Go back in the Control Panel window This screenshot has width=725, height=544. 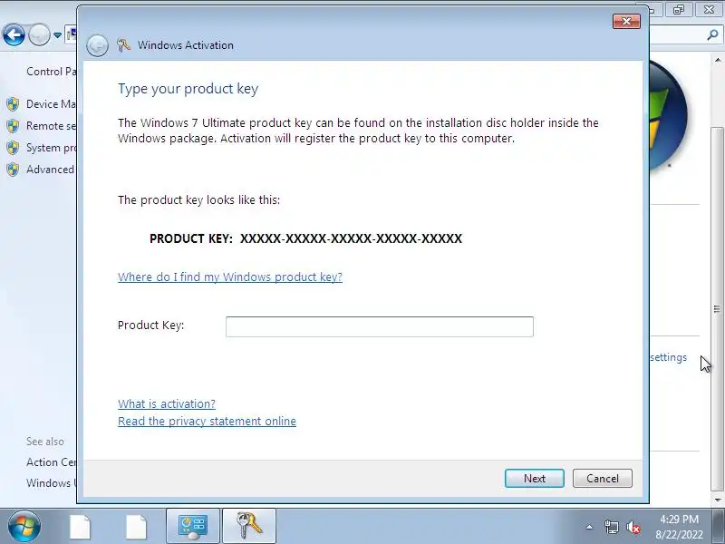(14, 34)
